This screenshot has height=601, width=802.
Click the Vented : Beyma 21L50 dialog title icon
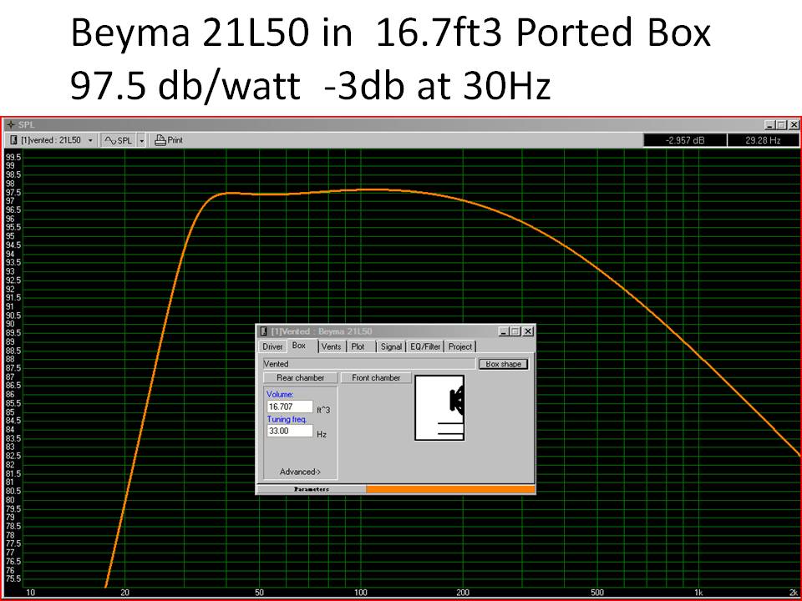click(264, 331)
